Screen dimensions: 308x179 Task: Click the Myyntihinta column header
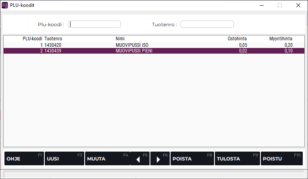281,39
